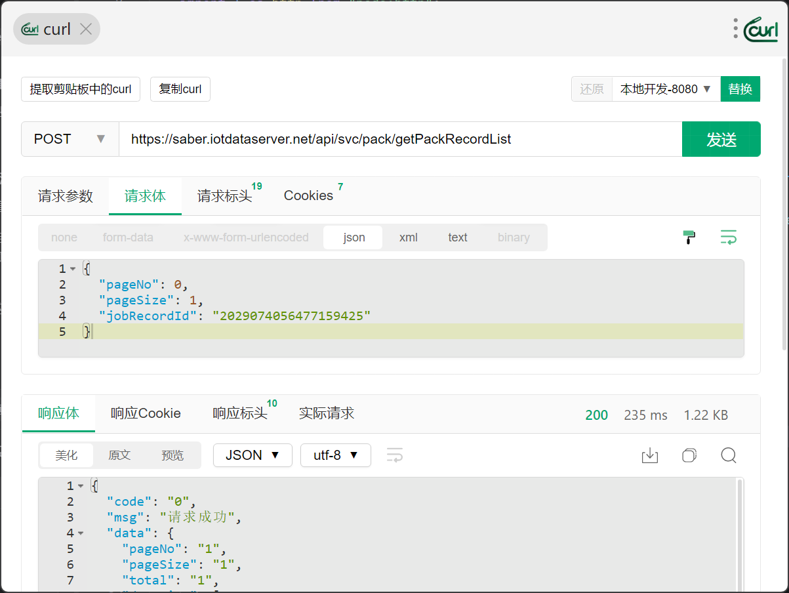Click the download response icon

(x=649, y=455)
